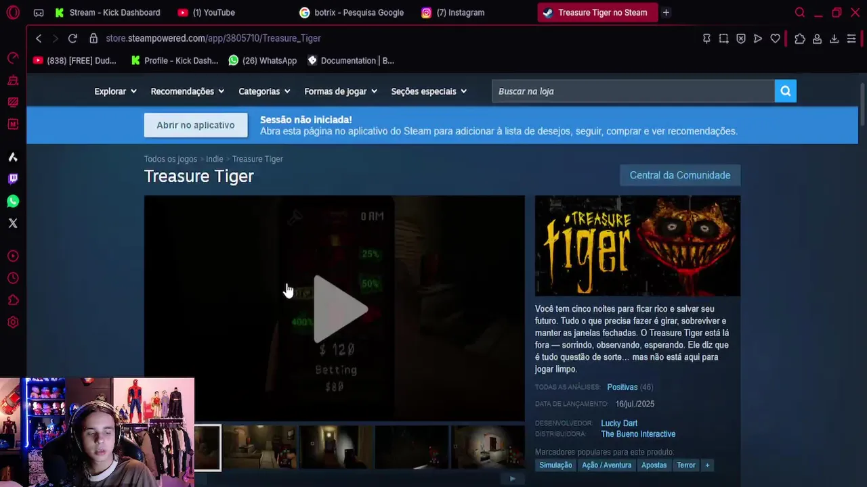Open the Treasure Tiger header artwork

coord(637,246)
